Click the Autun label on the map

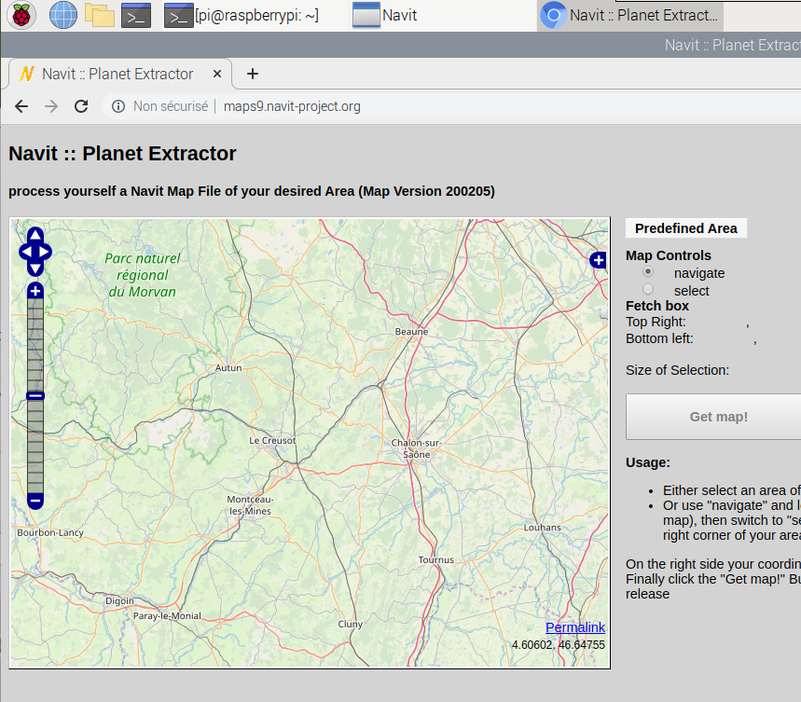click(x=228, y=367)
